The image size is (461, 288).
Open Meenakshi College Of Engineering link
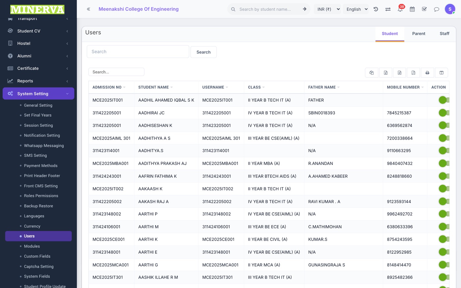tap(139, 9)
